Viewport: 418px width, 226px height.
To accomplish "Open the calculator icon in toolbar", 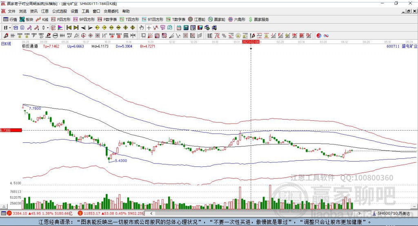I will pyautogui.click(x=186, y=28).
